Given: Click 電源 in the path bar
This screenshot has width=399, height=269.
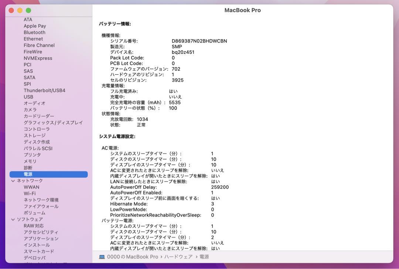Looking at the screenshot, I should pyautogui.click(x=204, y=257).
